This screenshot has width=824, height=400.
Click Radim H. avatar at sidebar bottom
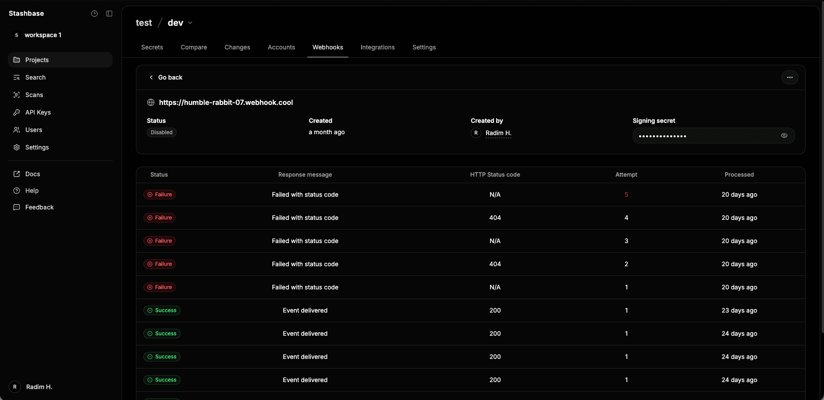coord(15,387)
